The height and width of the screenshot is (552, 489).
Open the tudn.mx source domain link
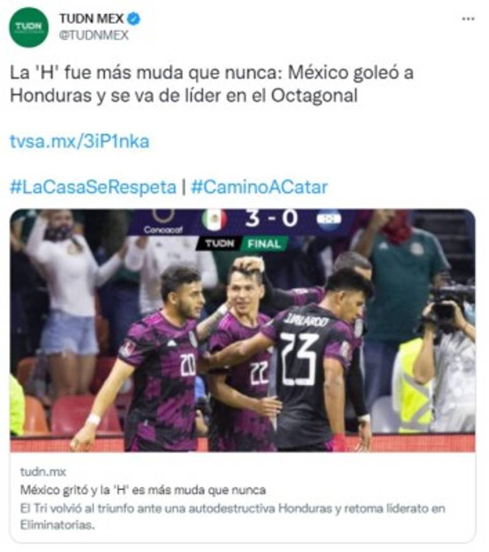[43, 472]
